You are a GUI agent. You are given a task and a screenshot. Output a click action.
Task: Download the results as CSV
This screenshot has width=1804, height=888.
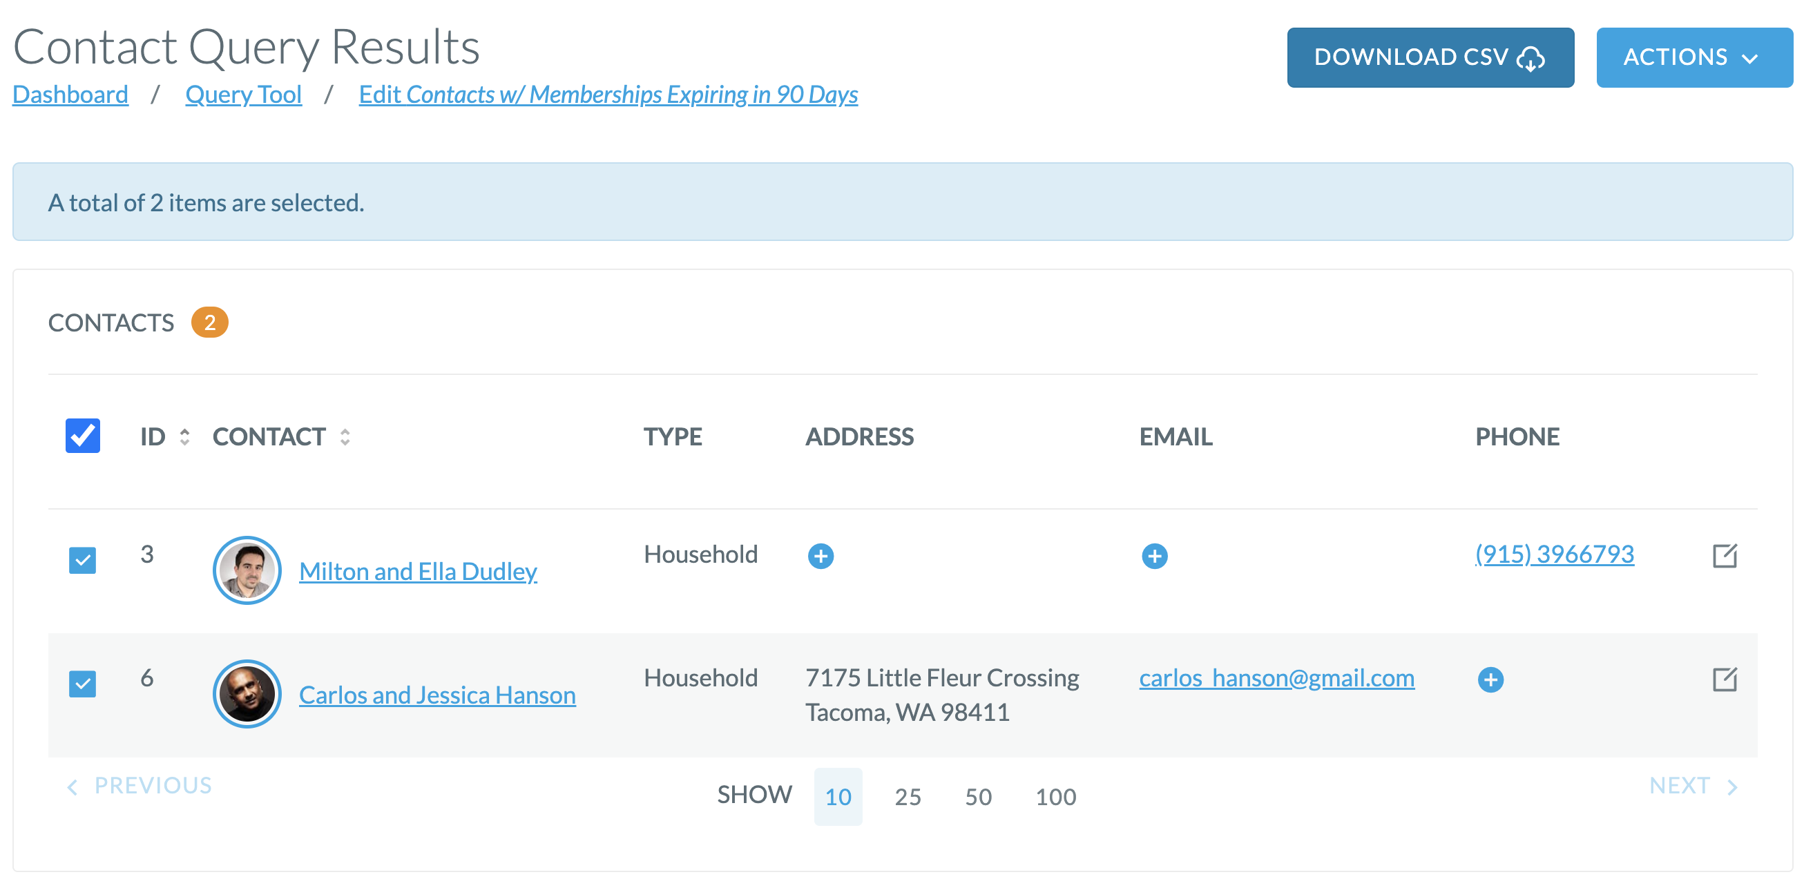[x=1430, y=57]
